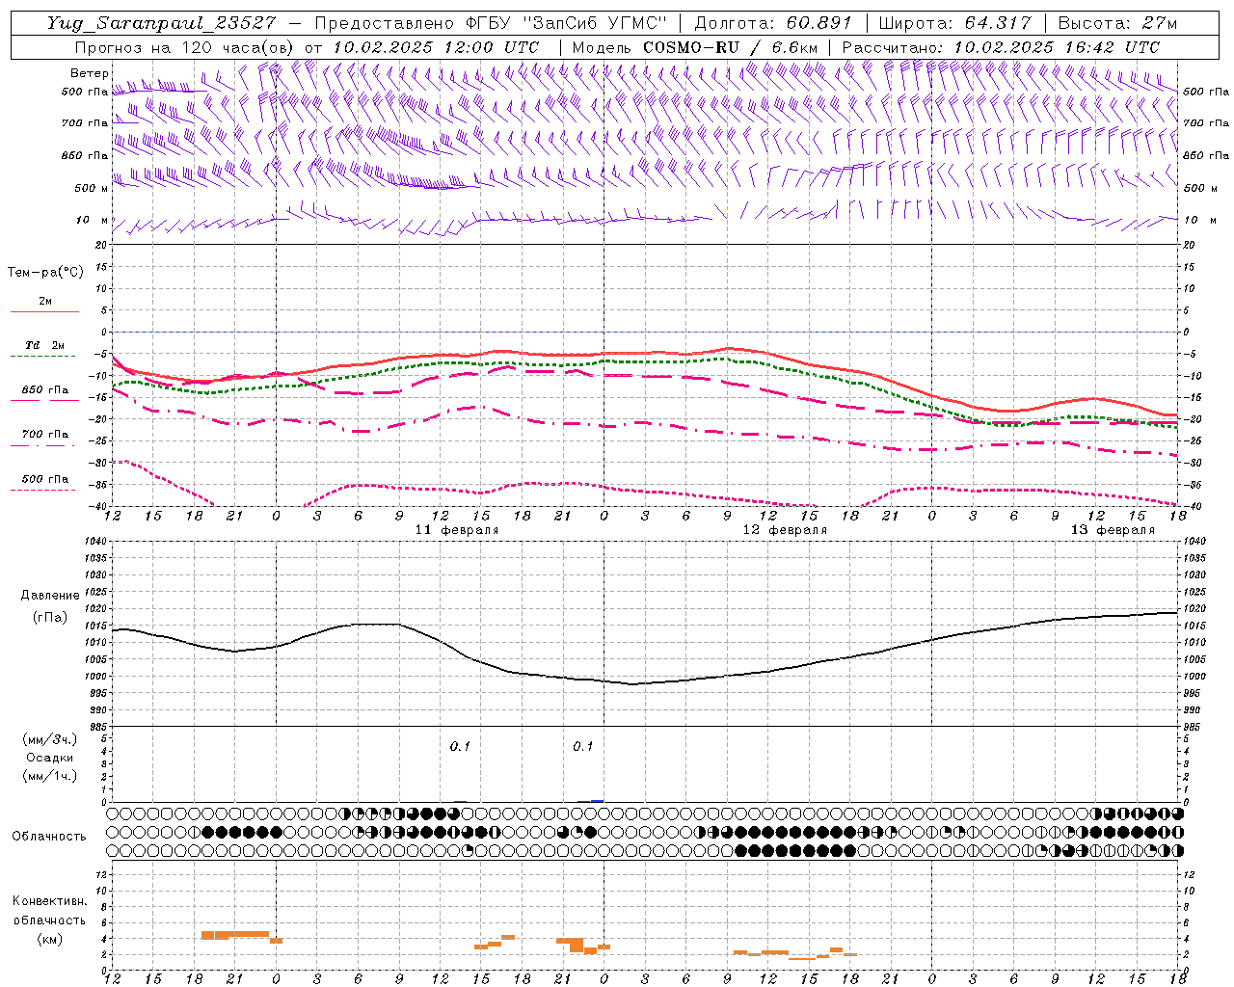
Task: Click the Давление panel label
Action: [50, 596]
